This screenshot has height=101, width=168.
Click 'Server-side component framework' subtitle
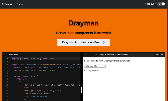83,33
